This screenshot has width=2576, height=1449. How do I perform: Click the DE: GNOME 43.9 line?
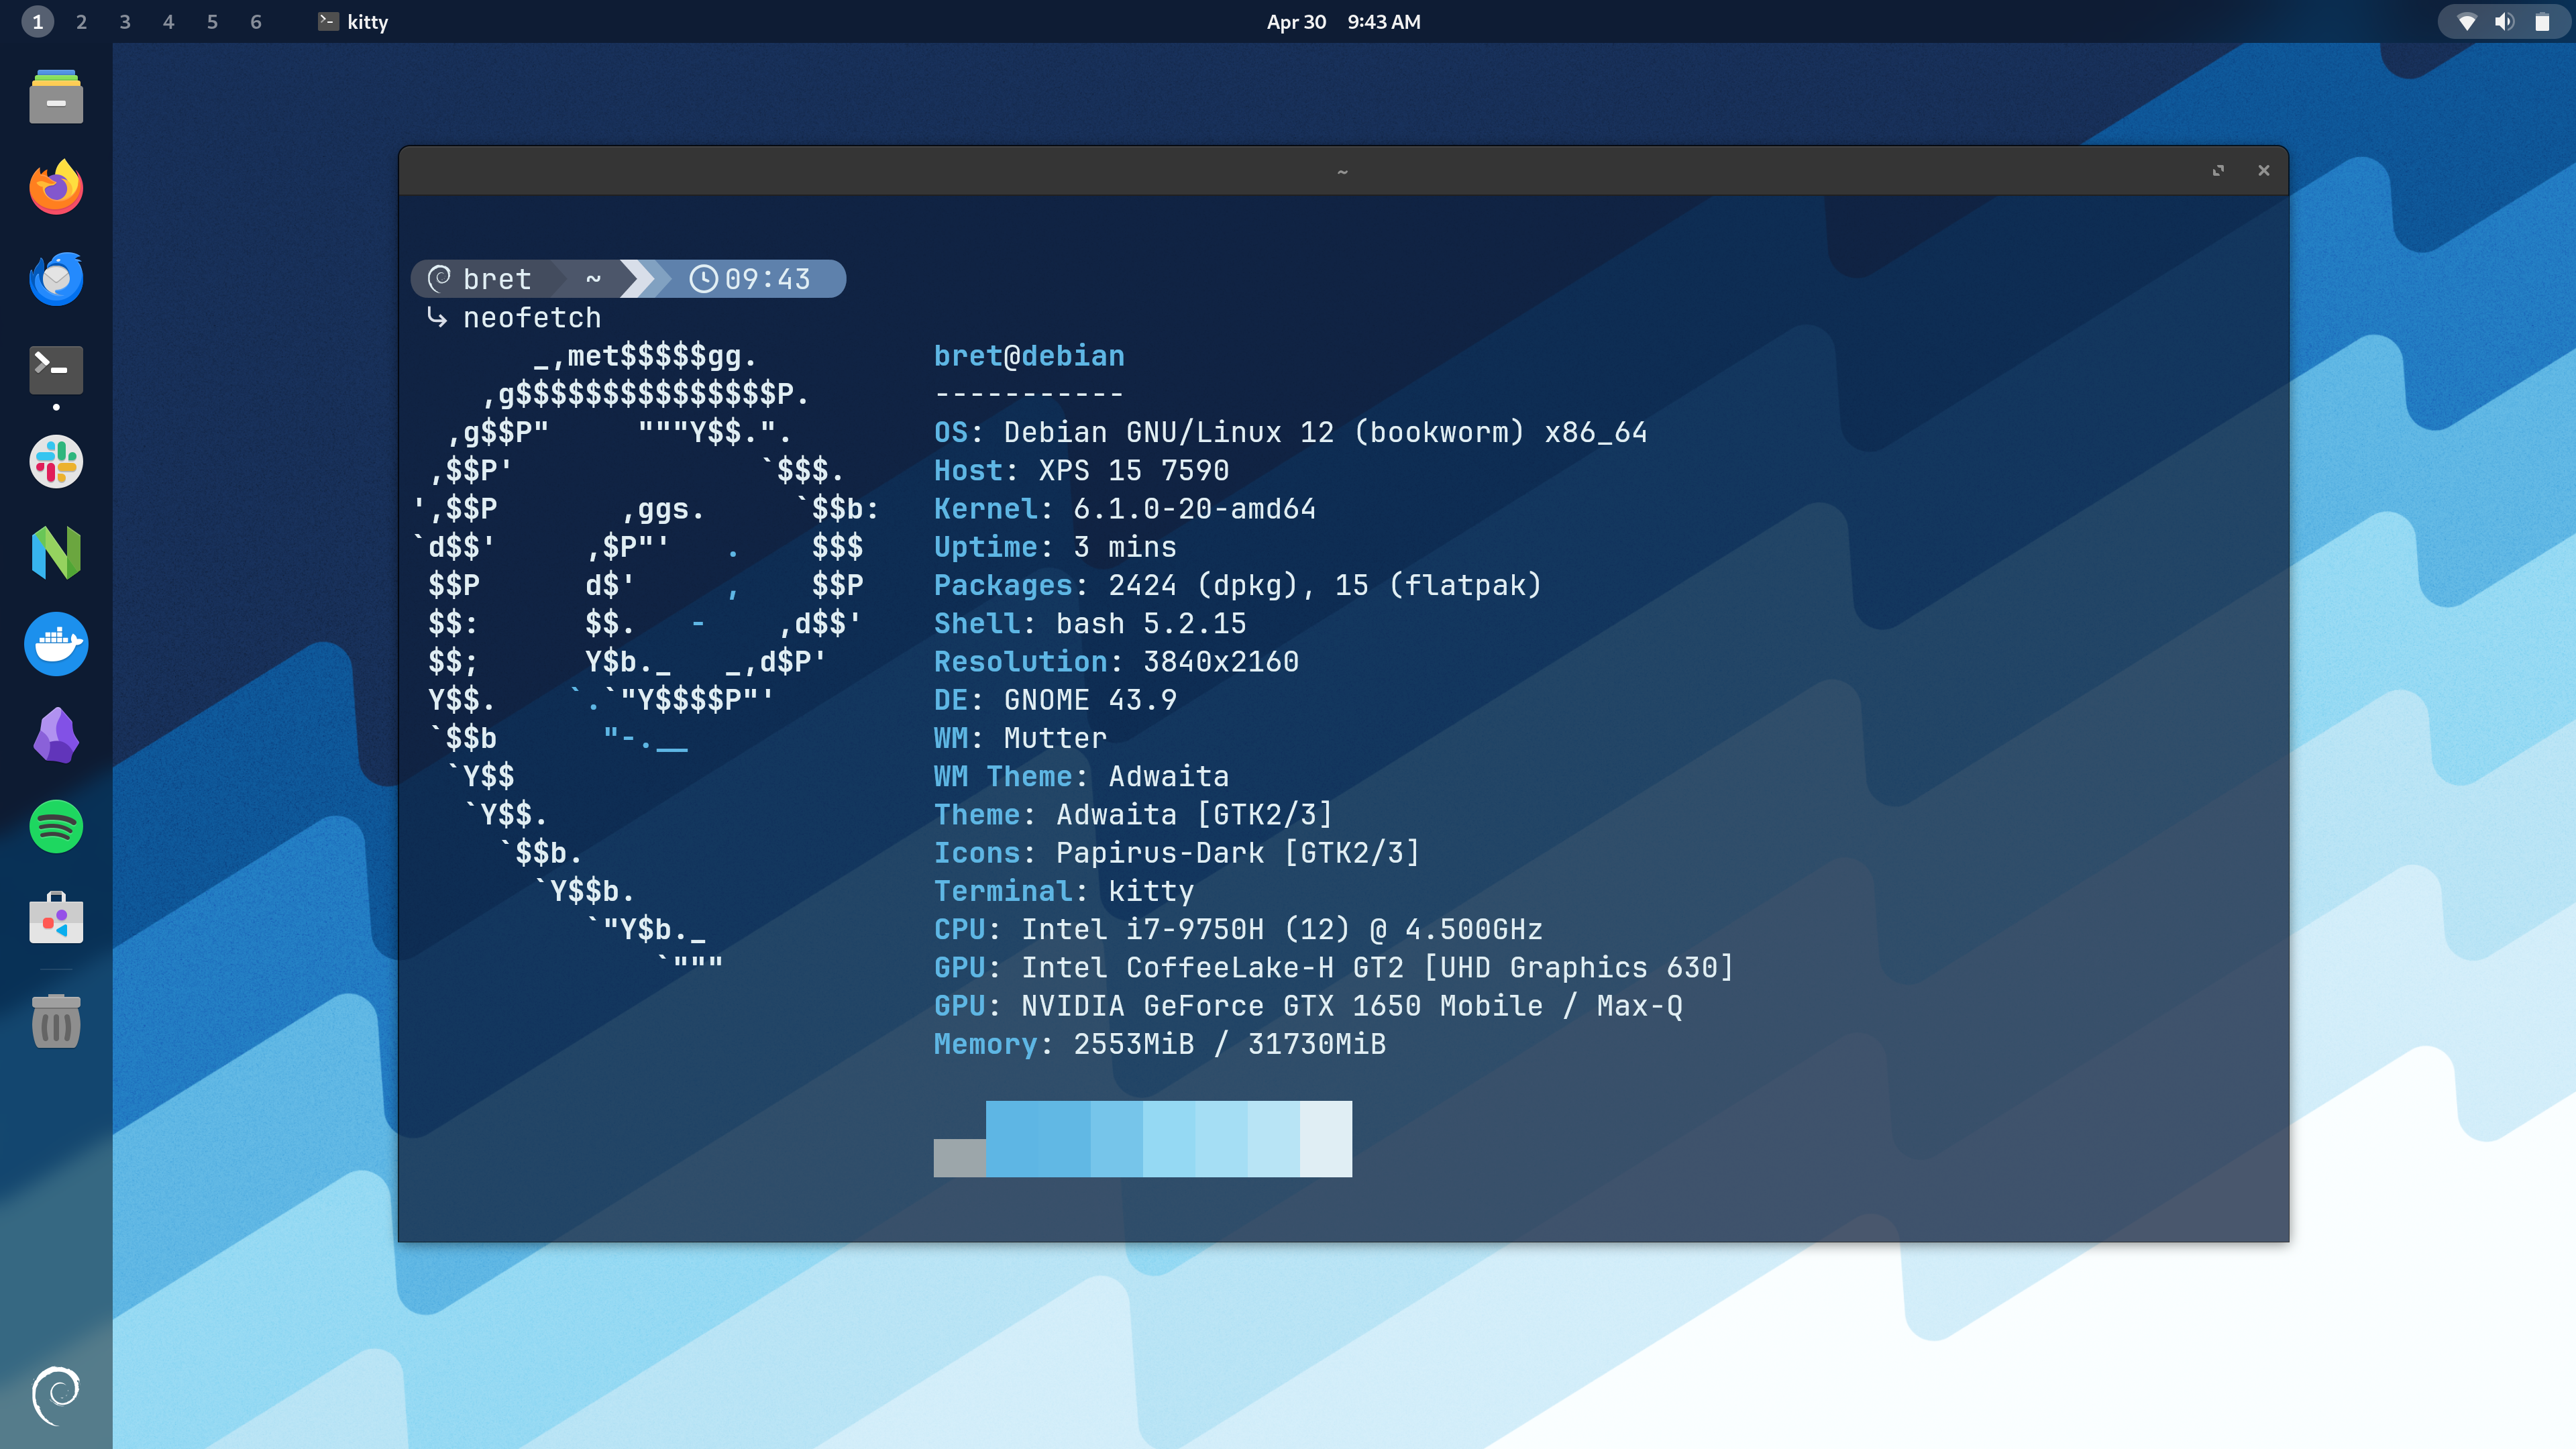point(1055,700)
